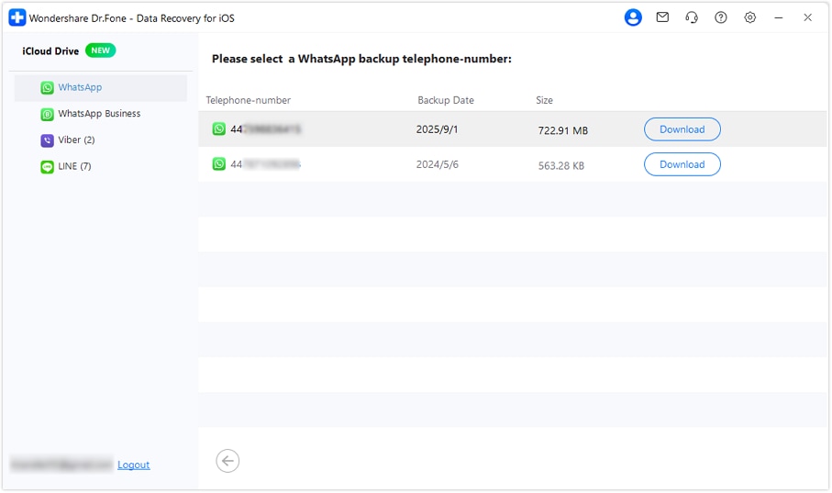Click the LINE icon in sidebar
832x493 pixels.
click(47, 167)
